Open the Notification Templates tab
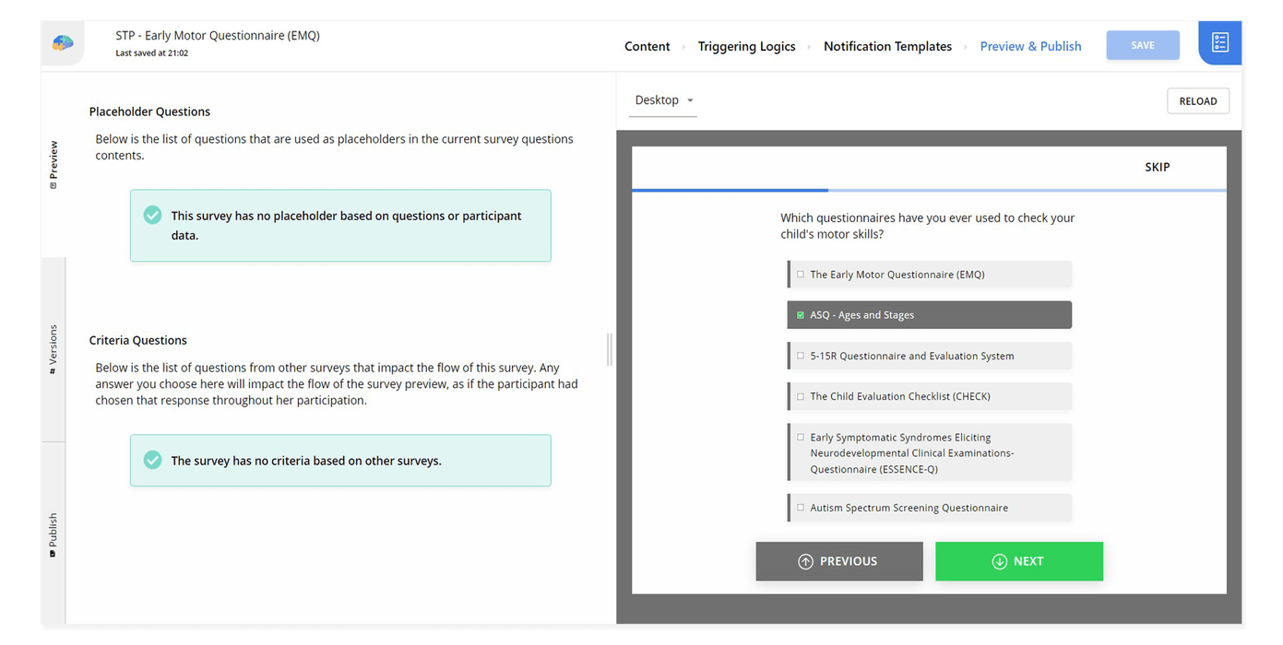1283x645 pixels. pos(887,45)
